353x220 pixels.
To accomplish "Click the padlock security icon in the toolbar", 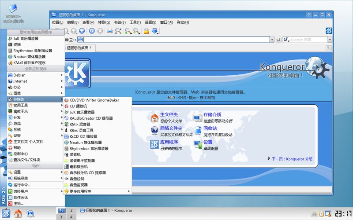I will click(x=146, y=31).
